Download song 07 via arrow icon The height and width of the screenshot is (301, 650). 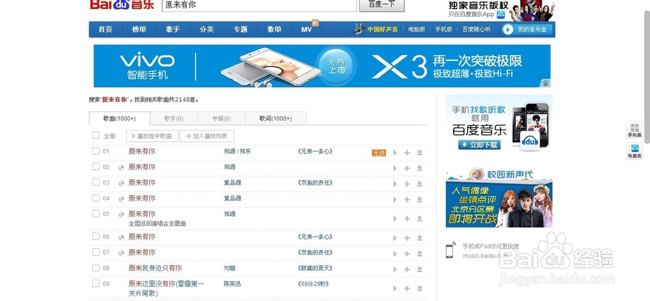pos(419,254)
